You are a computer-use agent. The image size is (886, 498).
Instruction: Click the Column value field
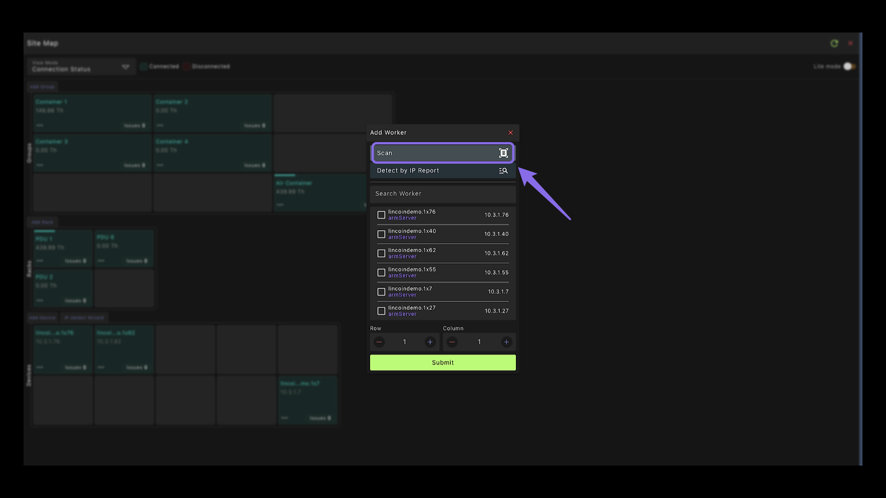(x=479, y=342)
